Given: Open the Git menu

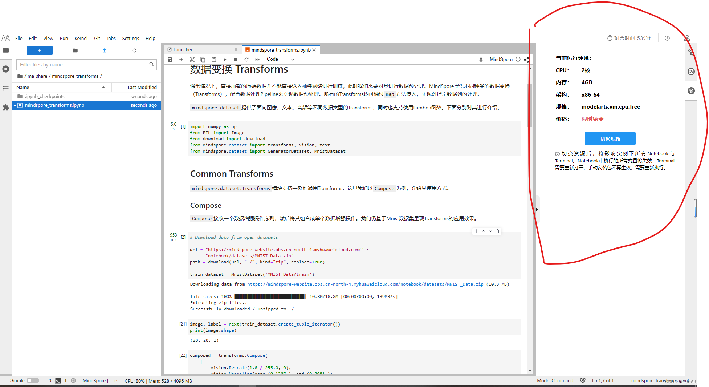Looking at the screenshot, I should 97,38.
